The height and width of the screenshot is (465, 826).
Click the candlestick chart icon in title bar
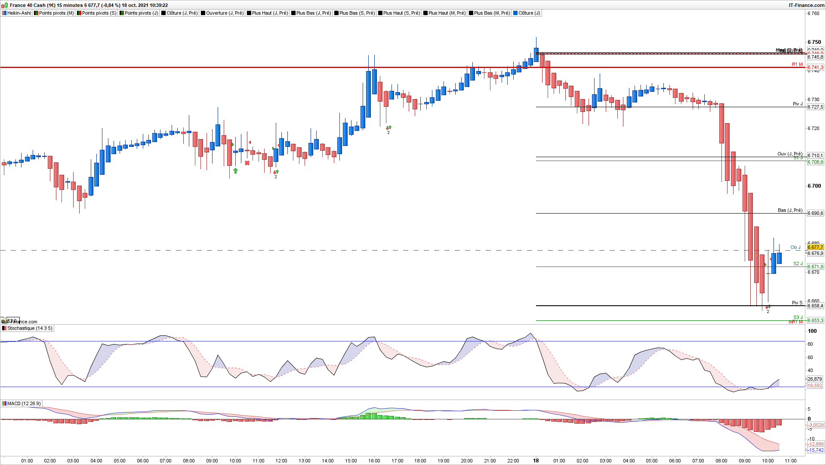coord(4,5)
